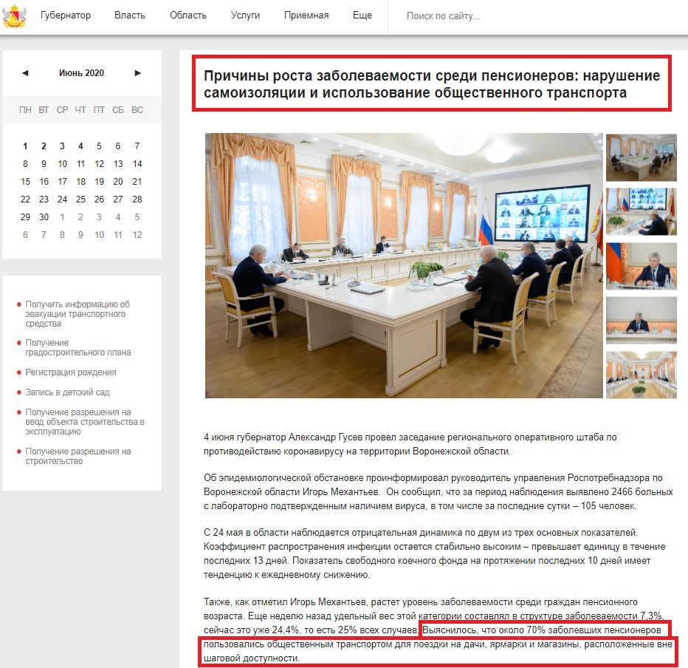Image resolution: width=688 pixels, height=668 pixels.
Task: Click the 'ПН' weekday header
Action: pyautogui.click(x=25, y=110)
